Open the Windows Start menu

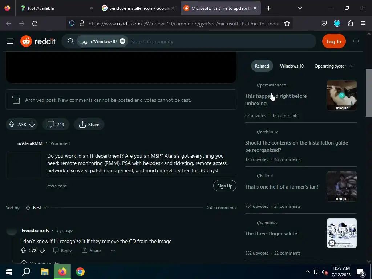click(9, 272)
